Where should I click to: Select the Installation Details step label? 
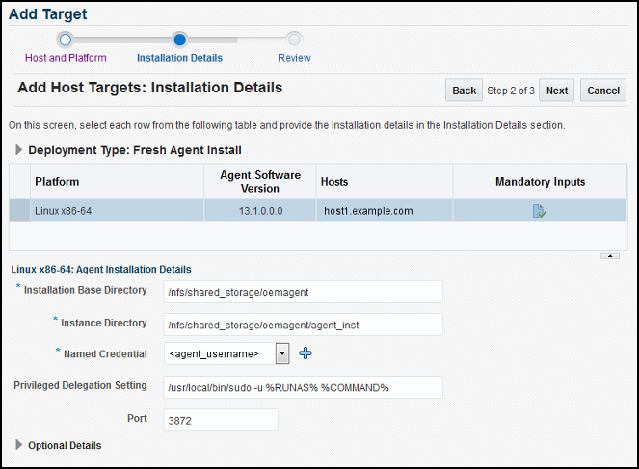(179, 58)
